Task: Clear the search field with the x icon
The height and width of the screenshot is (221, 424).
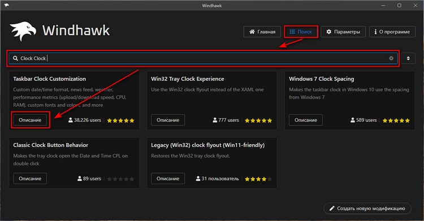Action: [x=391, y=58]
